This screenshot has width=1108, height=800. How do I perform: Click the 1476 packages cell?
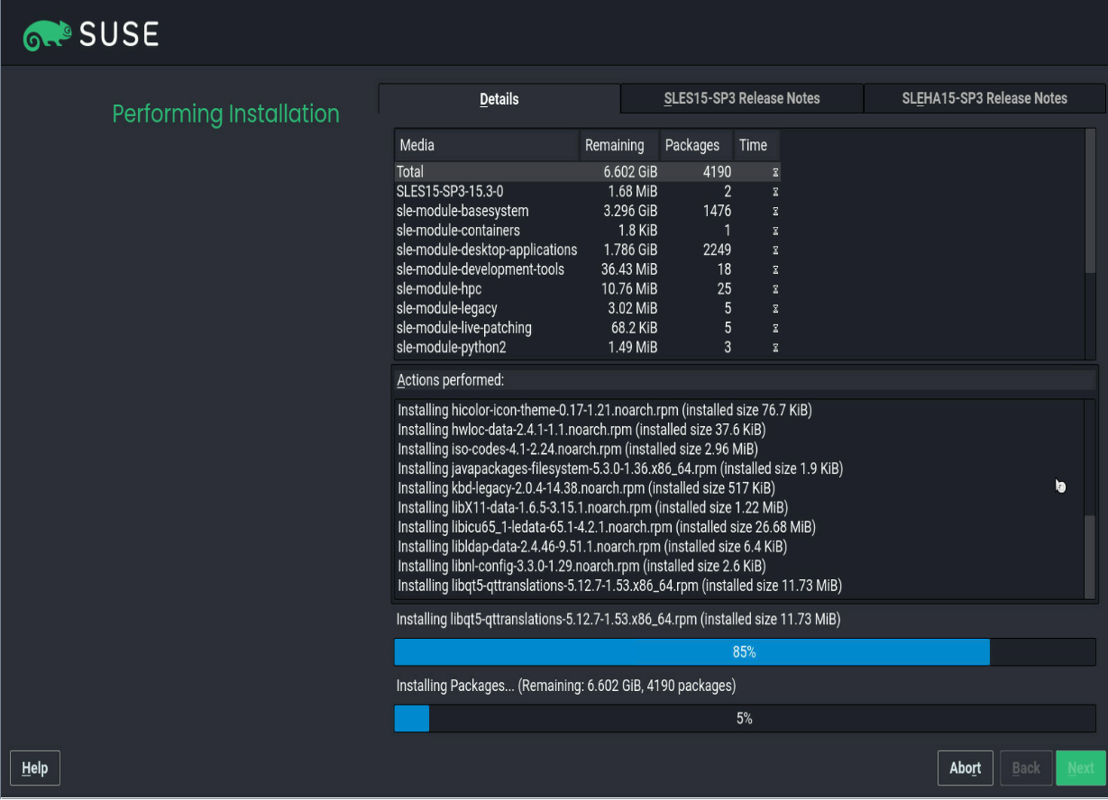tap(717, 211)
